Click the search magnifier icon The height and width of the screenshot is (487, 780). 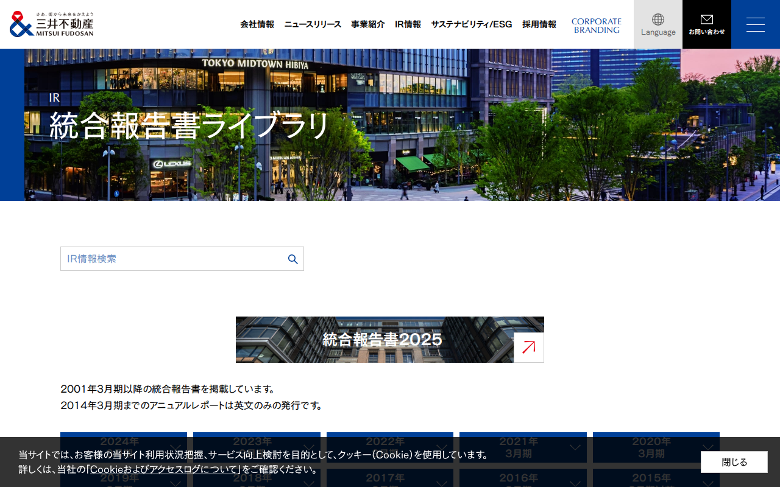point(293,259)
